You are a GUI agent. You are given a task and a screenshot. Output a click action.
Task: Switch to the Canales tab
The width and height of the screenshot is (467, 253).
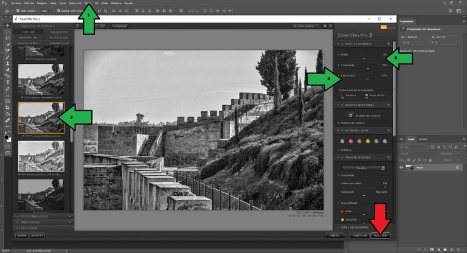click(x=423, y=139)
